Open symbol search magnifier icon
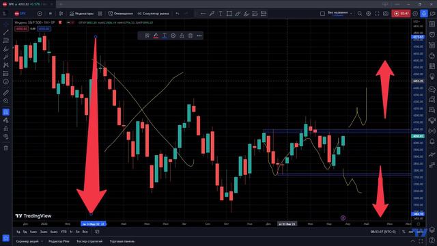This screenshot has width=437, height=246. coord(360,14)
